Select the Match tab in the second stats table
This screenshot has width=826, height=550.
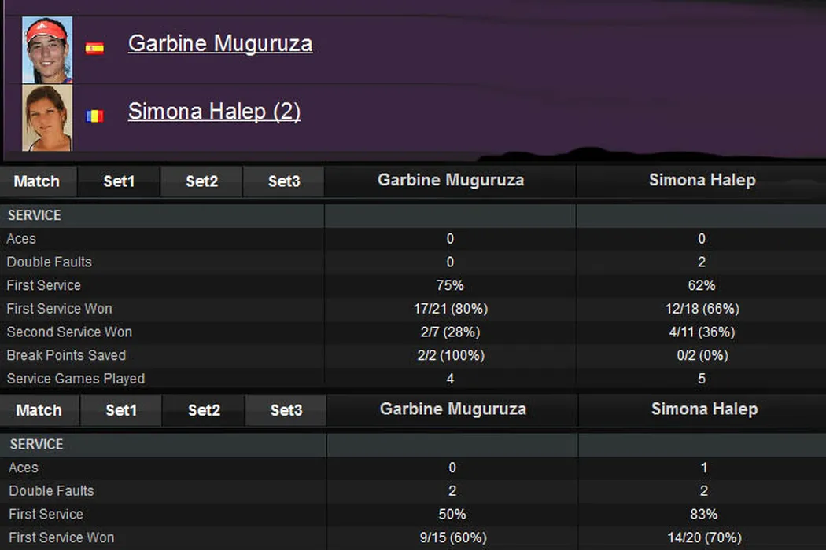click(x=39, y=410)
